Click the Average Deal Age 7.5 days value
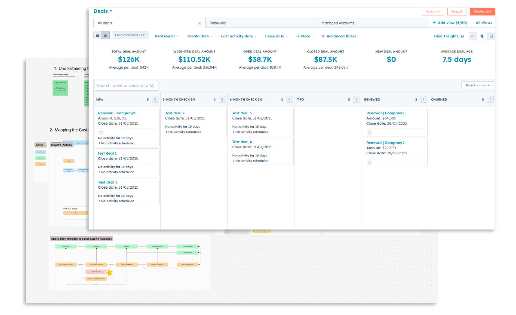 click(x=457, y=59)
